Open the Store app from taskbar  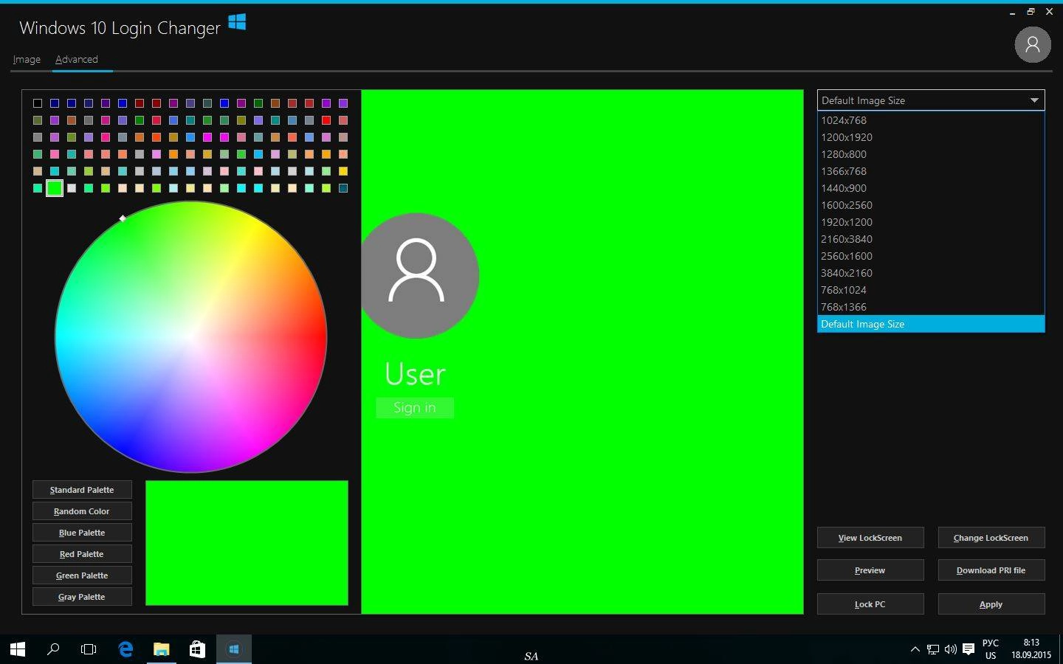tap(197, 649)
